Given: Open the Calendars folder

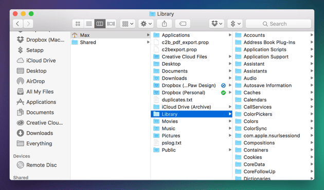Looking at the screenshot, I should [x=274, y=100].
